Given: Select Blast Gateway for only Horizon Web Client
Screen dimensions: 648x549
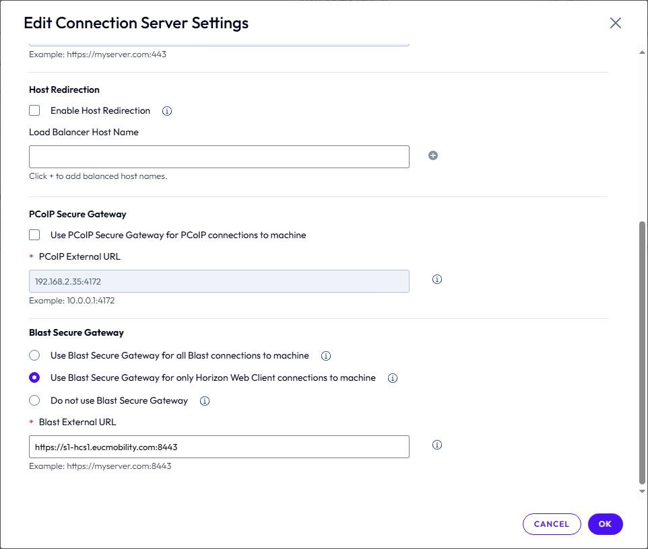Looking at the screenshot, I should tap(34, 378).
